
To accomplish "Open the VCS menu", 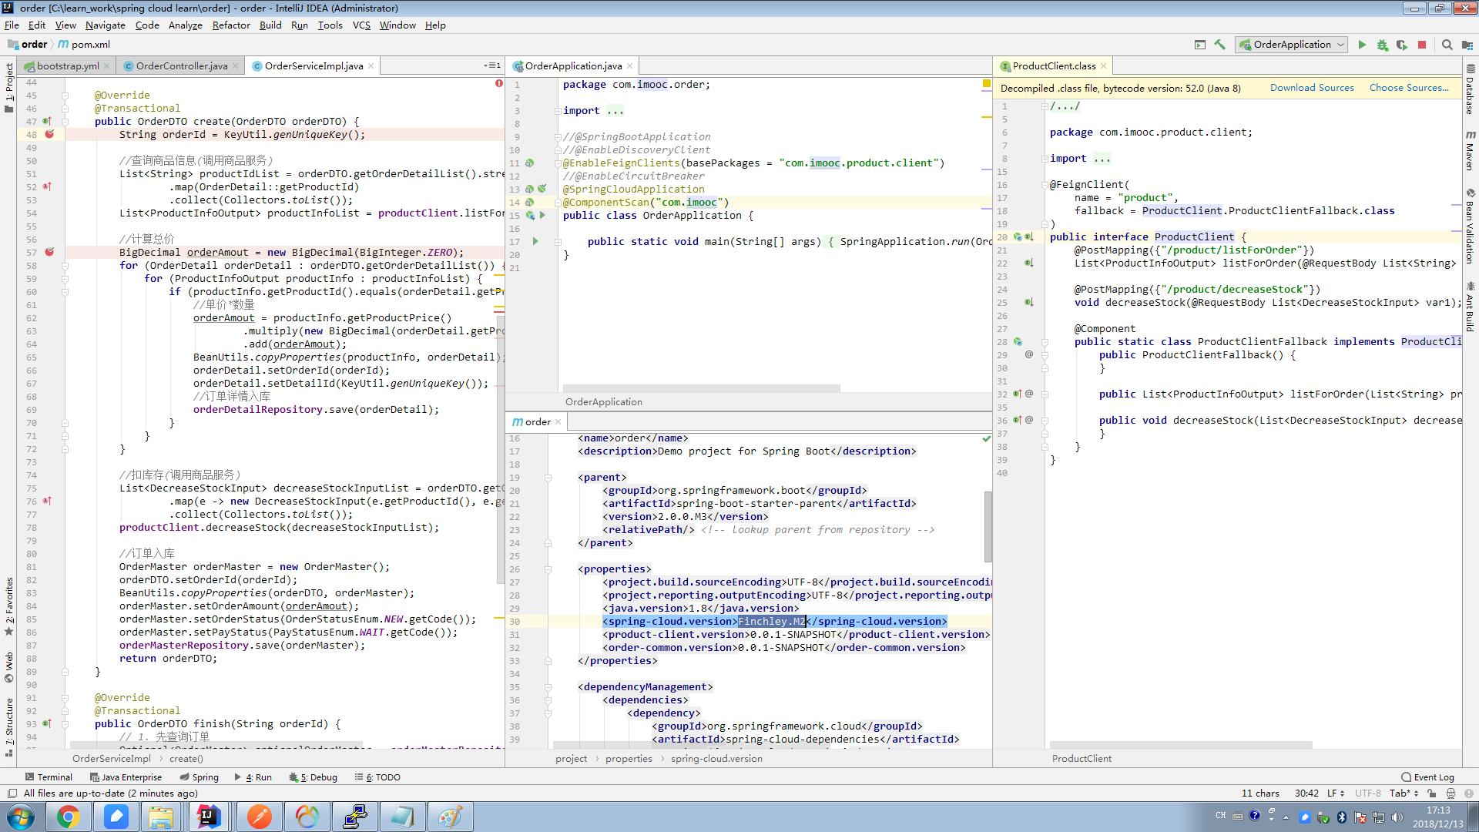I will click(x=361, y=25).
